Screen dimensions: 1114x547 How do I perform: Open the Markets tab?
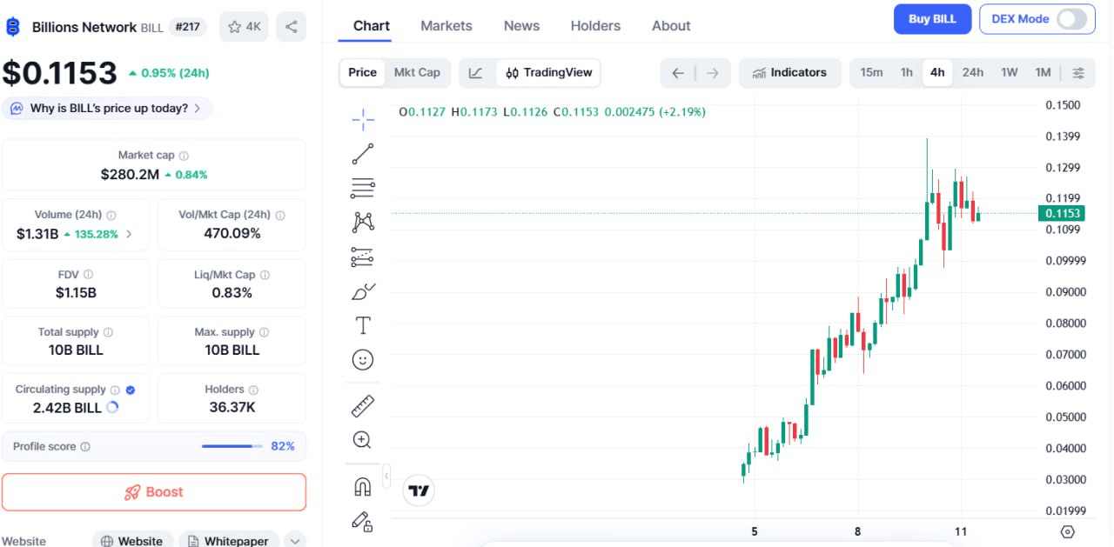coord(446,26)
